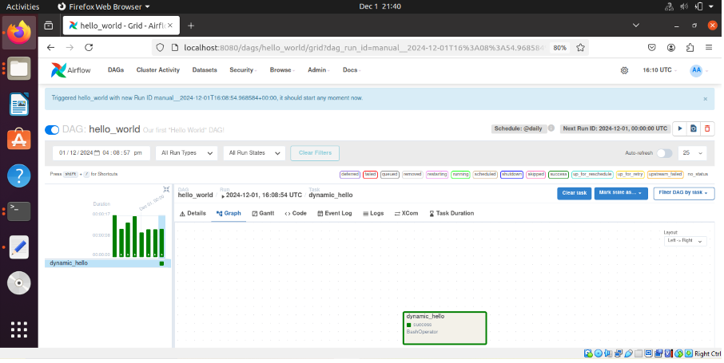Trigger the DAG with the play icon
This screenshot has height=363, width=724.
pos(679,128)
